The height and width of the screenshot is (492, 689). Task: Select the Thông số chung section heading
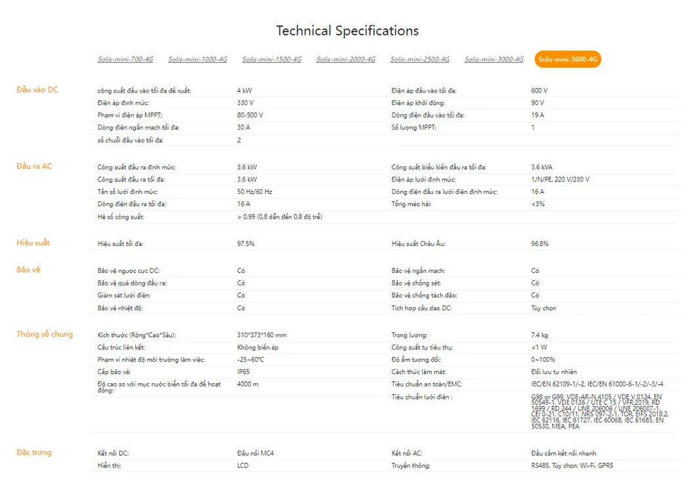(45, 335)
